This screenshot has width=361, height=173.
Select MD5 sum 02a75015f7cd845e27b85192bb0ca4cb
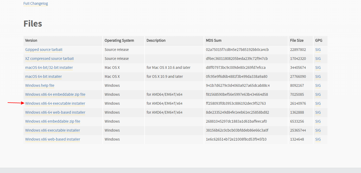237,50
